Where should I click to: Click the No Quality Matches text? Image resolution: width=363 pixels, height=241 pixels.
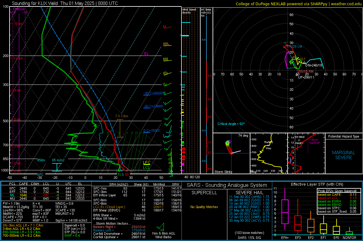[204, 207]
